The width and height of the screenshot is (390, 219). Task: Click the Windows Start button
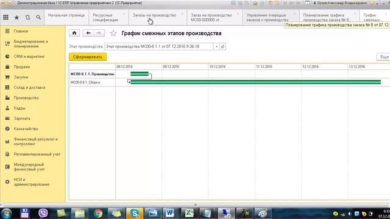[6, 214]
